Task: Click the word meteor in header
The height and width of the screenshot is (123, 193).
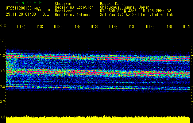Action: point(44,10)
